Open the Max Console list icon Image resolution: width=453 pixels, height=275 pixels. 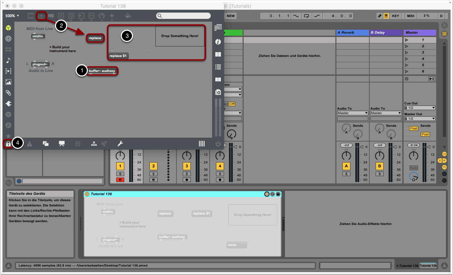tap(218, 67)
